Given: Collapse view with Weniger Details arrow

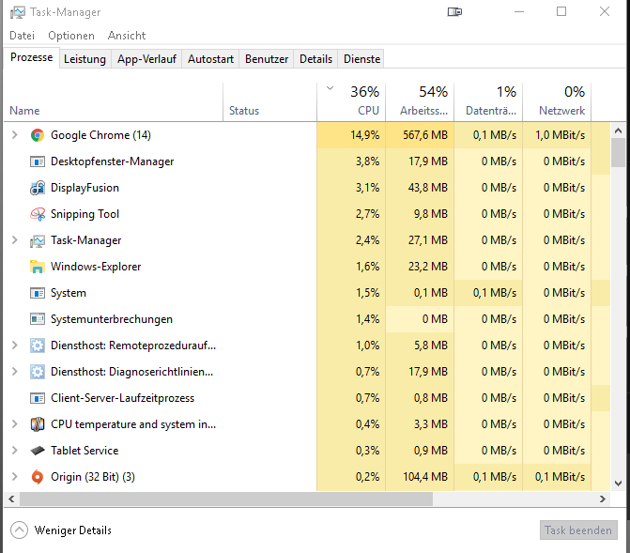Looking at the screenshot, I should click(x=19, y=530).
